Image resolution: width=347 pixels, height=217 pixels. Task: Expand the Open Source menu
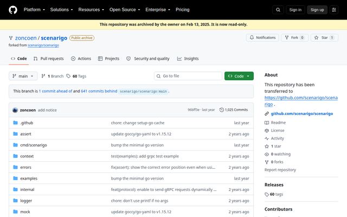[x=125, y=10]
